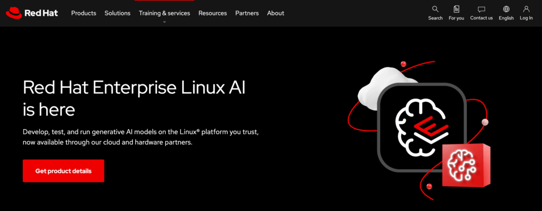
Task: Click the Log In user icon
Action: [x=526, y=9]
